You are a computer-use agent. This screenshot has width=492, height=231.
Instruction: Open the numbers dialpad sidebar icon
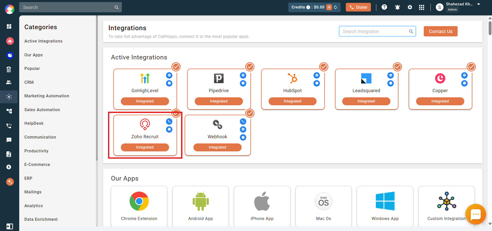click(9, 69)
